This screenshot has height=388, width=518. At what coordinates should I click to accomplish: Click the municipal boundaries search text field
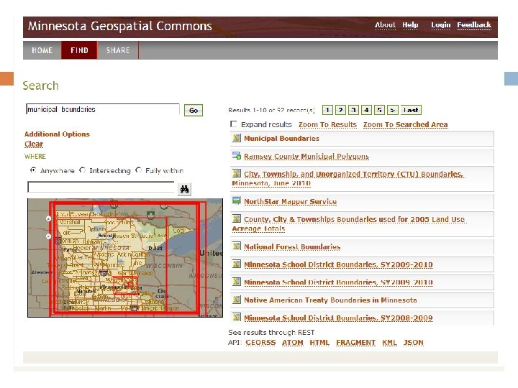pyautogui.click(x=103, y=109)
